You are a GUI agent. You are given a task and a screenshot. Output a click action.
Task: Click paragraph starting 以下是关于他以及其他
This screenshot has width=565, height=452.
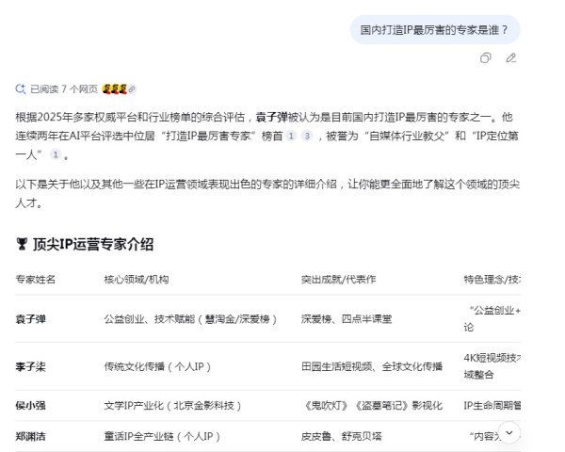pos(267,194)
